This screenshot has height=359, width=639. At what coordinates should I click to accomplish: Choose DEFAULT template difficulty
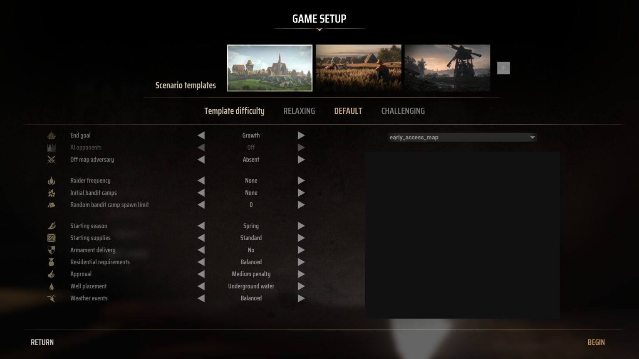348,111
